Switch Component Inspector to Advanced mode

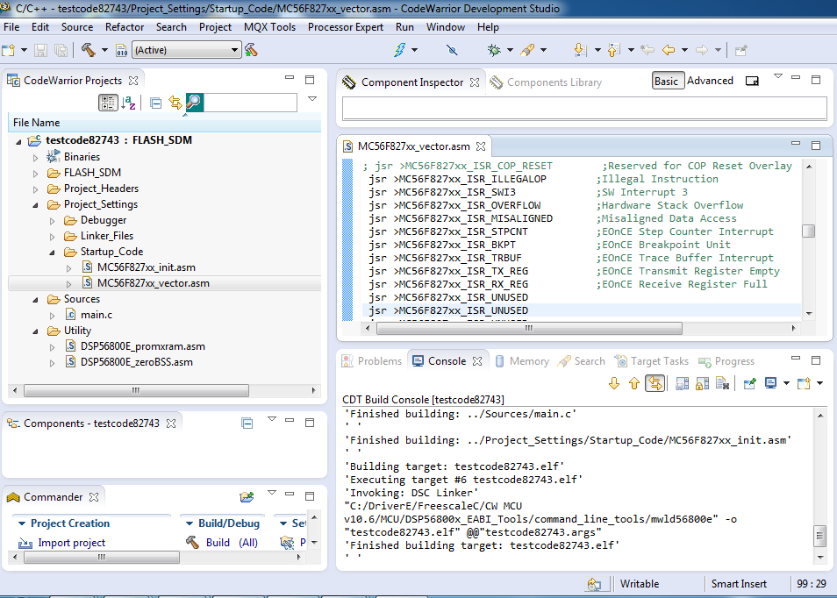pos(710,81)
